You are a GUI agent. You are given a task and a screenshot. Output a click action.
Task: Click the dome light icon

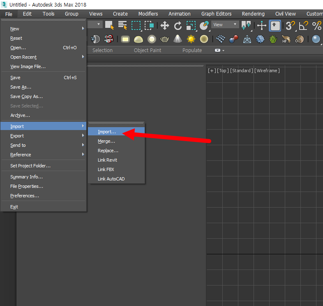pyautogui.click(x=138, y=39)
